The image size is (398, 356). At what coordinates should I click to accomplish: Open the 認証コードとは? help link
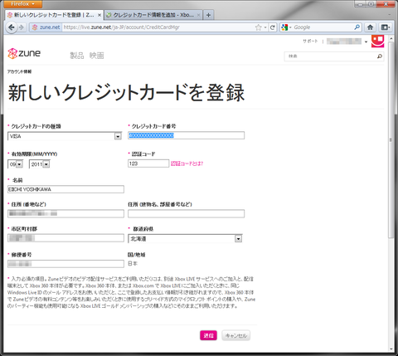point(187,163)
